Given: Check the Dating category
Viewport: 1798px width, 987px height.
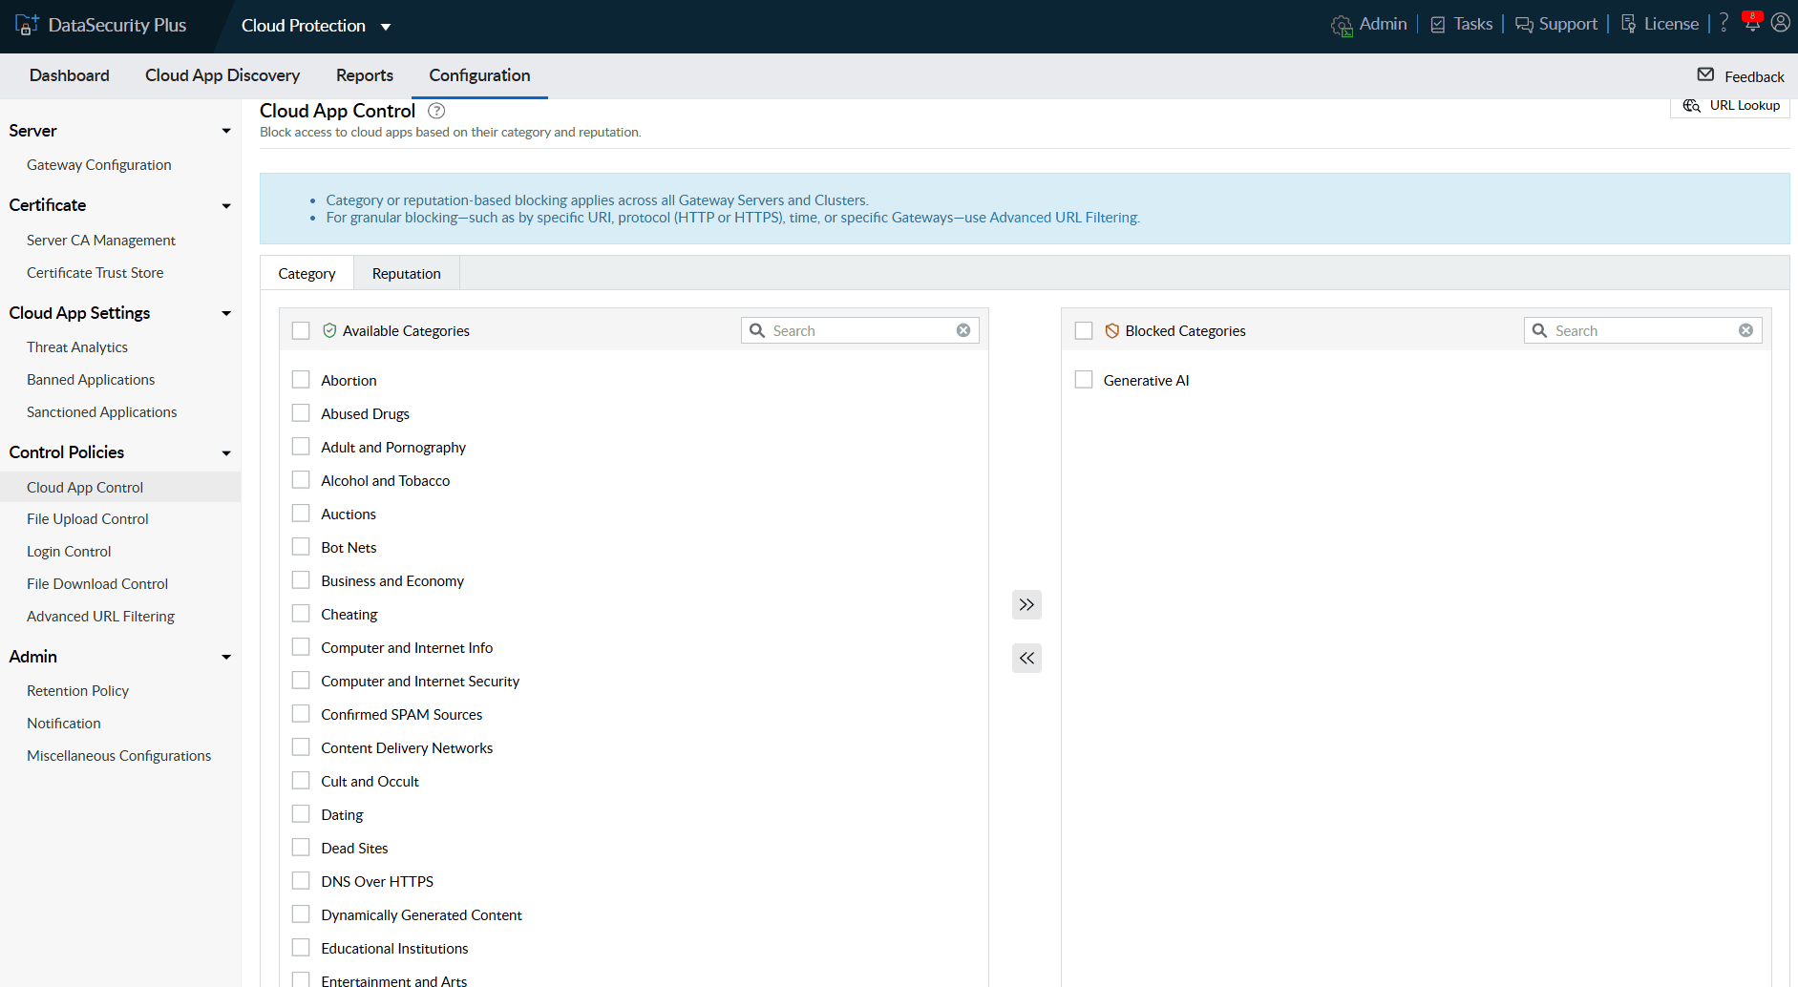Looking at the screenshot, I should 301,814.
